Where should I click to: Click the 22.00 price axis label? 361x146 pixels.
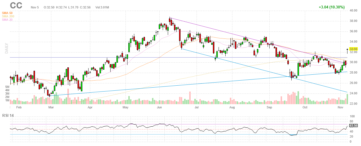click(x=353, y=104)
